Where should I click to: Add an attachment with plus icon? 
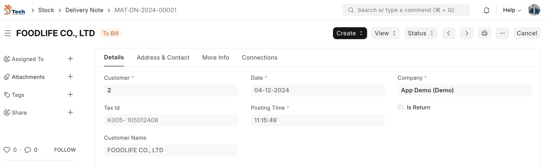click(x=70, y=77)
